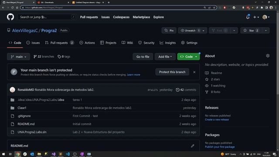Focus the Search or jump to field
Image resolution: width=279 pixels, height=157 pixels.
point(47,17)
